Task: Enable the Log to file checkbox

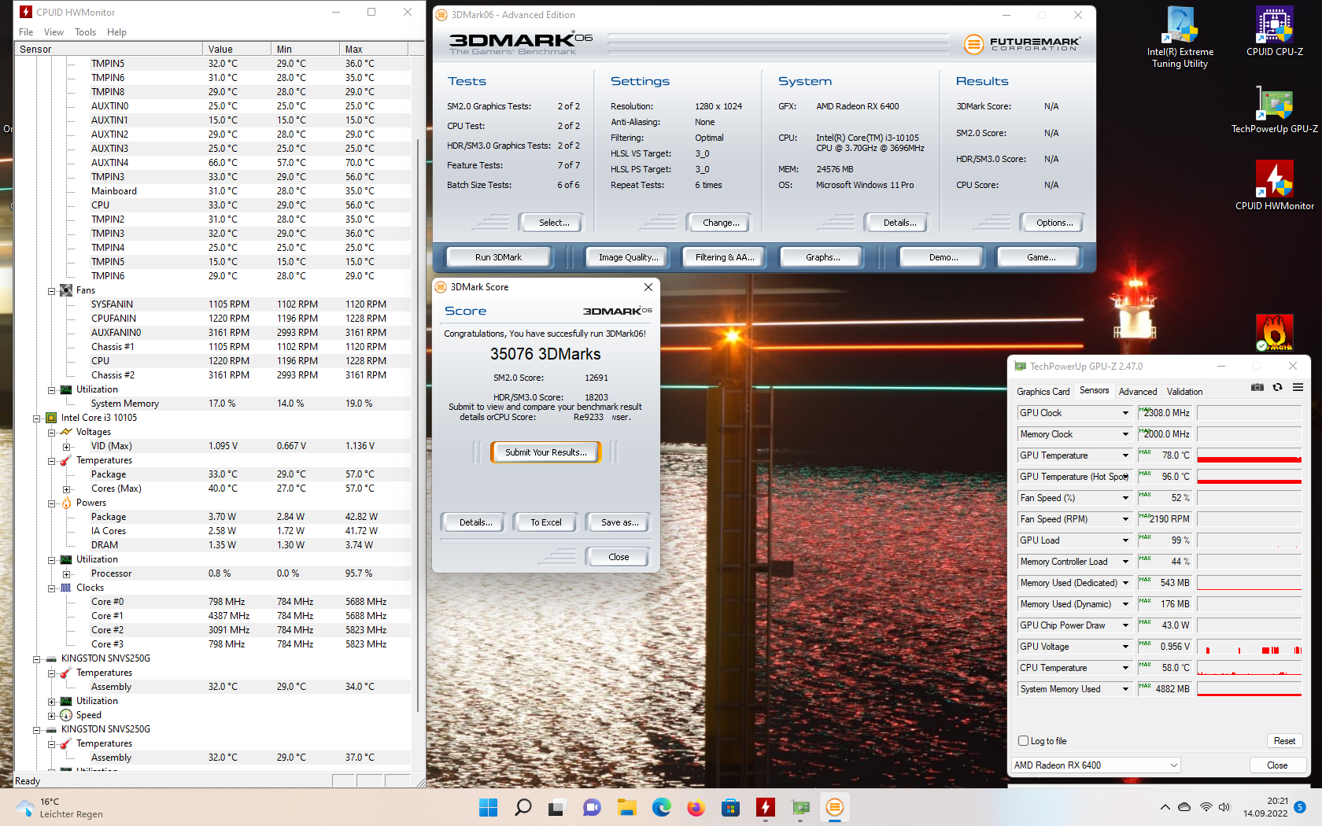Action: pos(1024,741)
